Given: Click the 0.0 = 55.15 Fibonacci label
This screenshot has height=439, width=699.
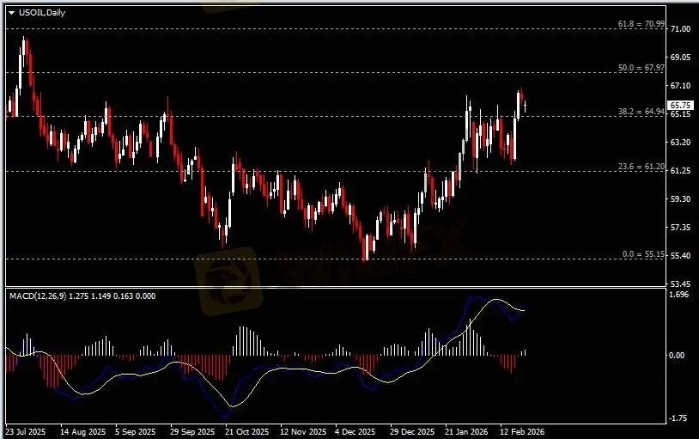Looking at the screenshot, I should pos(643,254).
